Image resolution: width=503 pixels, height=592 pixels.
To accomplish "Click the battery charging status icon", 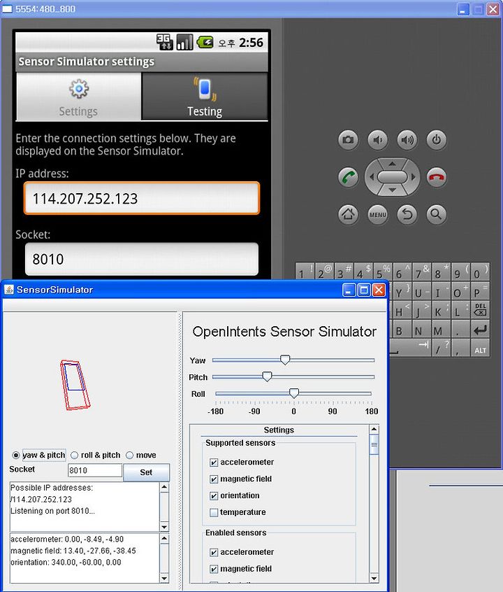I will (205, 42).
